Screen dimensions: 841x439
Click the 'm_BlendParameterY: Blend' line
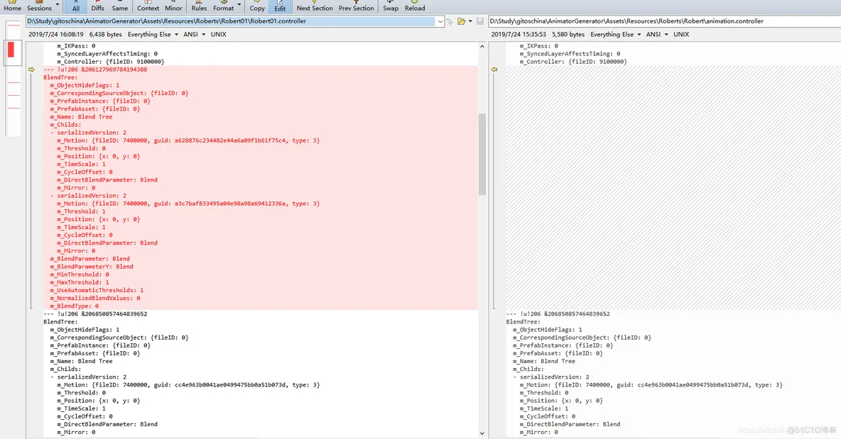92,267
